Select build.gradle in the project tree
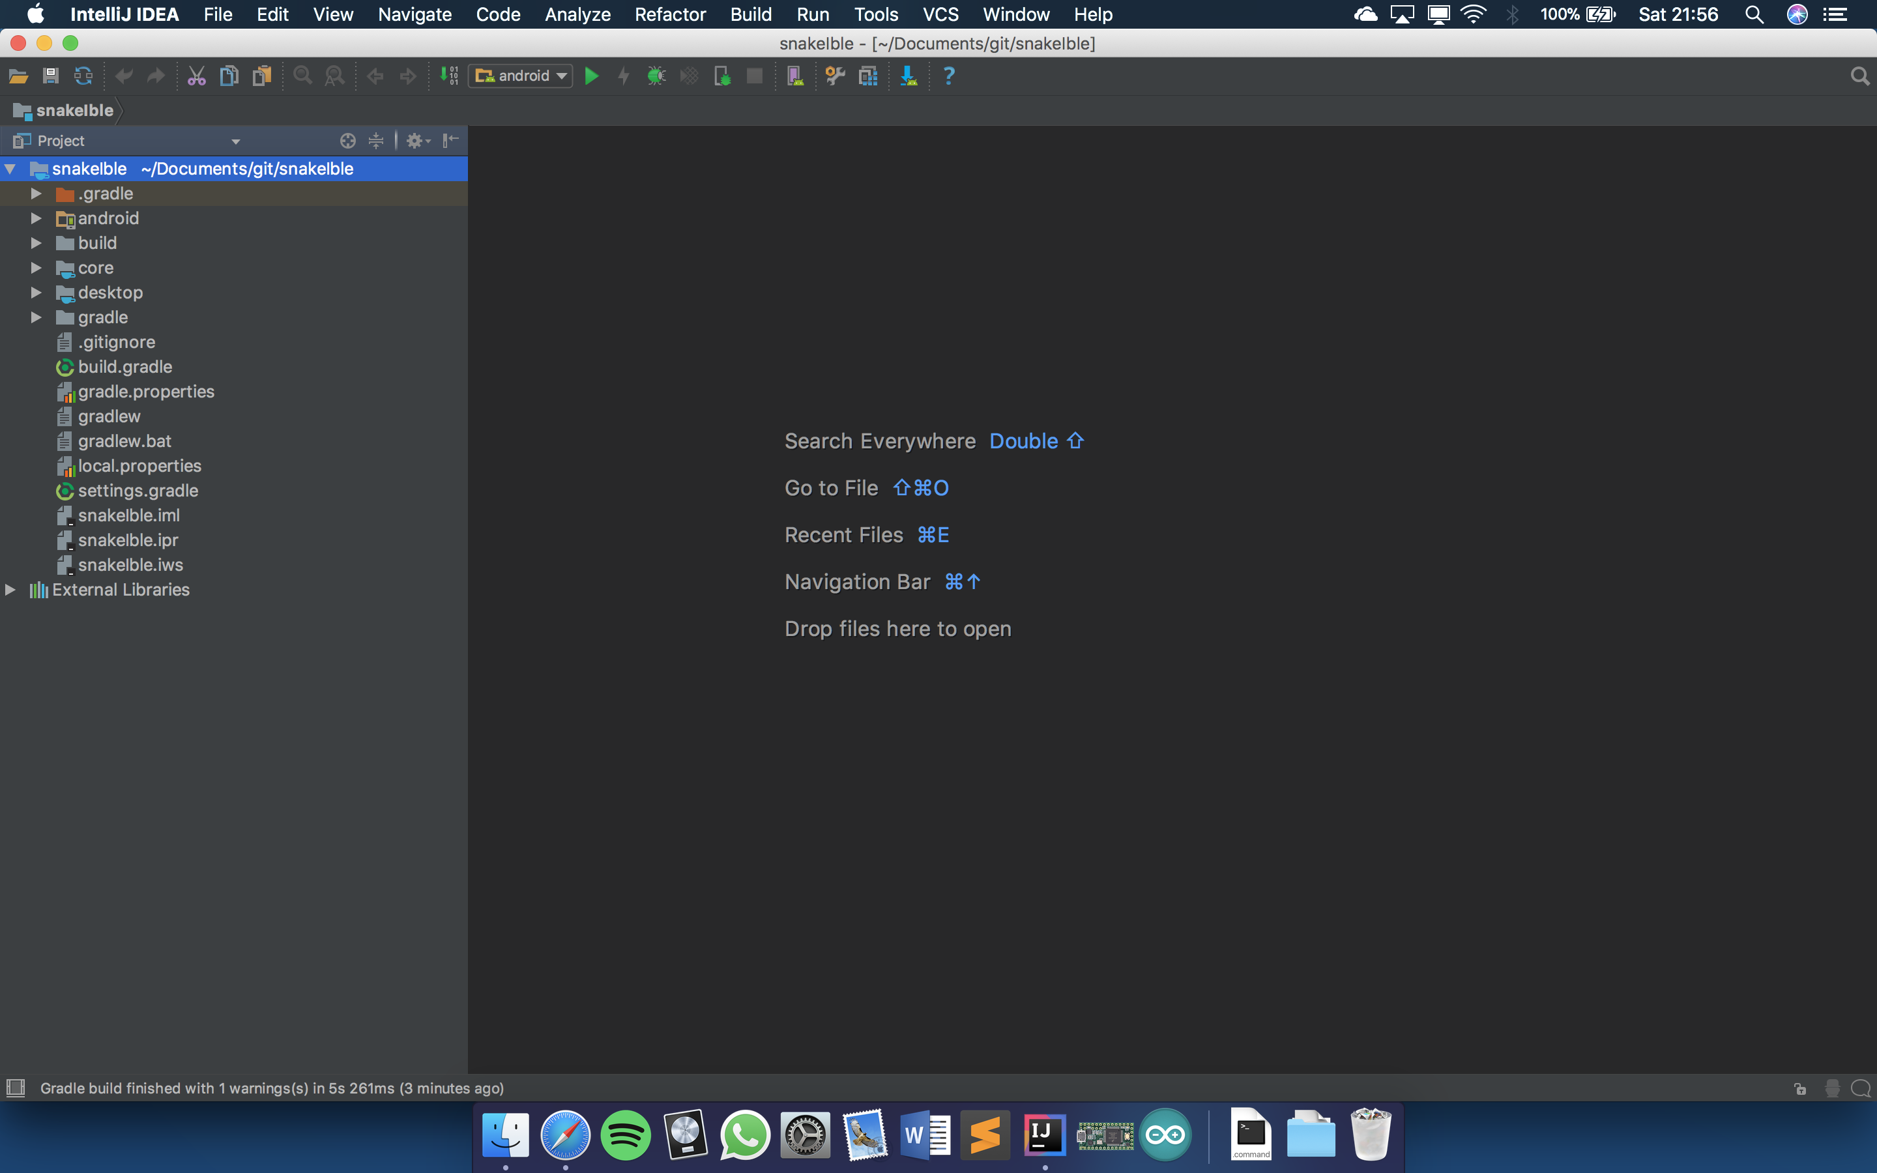1877x1173 pixels. coord(125,366)
